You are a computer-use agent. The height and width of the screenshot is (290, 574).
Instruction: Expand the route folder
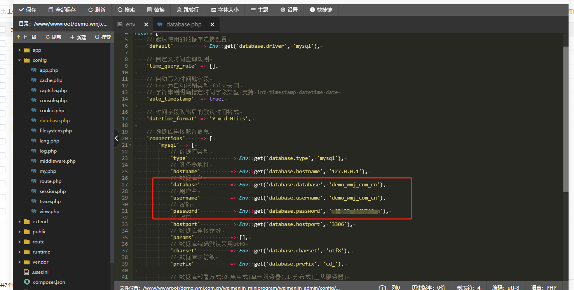19,242
